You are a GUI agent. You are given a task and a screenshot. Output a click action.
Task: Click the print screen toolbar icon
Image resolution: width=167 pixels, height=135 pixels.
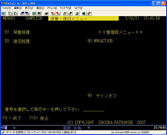3,14
